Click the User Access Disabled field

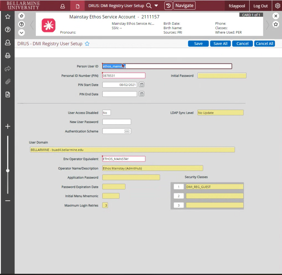pyautogui.click(x=106, y=113)
